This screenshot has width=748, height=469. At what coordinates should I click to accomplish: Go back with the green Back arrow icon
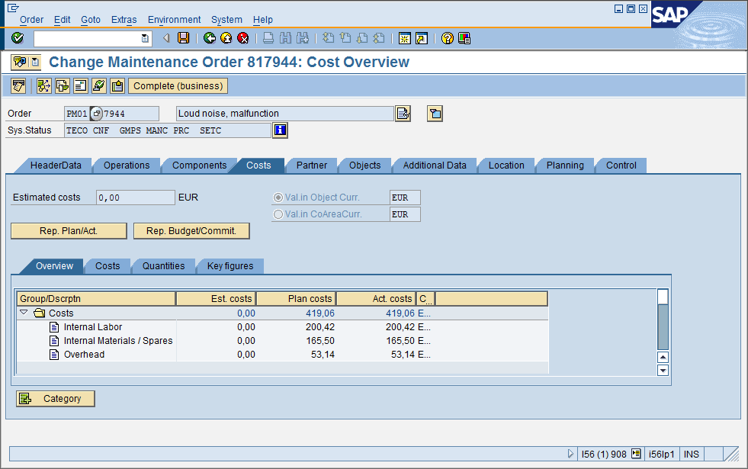click(210, 38)
